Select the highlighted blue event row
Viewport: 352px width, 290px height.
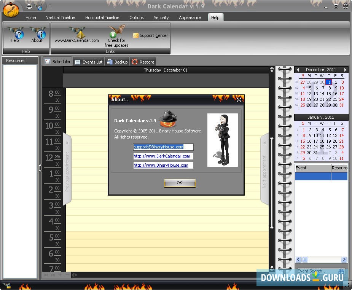321,176
